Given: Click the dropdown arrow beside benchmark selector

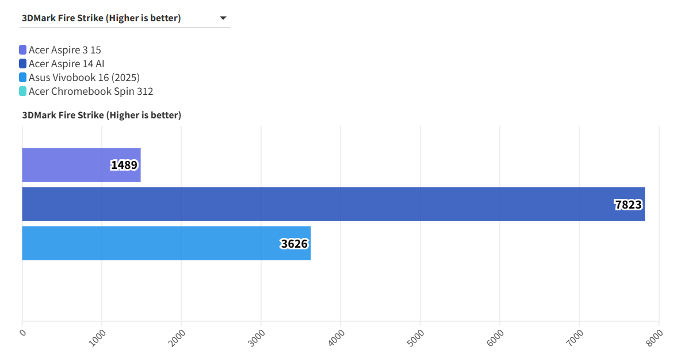Looking at the screenshot, I should pos(223,18).
